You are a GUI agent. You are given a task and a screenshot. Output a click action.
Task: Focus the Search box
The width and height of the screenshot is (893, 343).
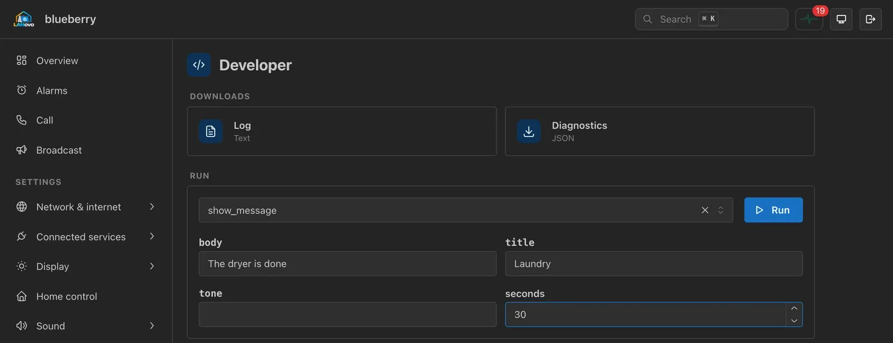[711, 19]
